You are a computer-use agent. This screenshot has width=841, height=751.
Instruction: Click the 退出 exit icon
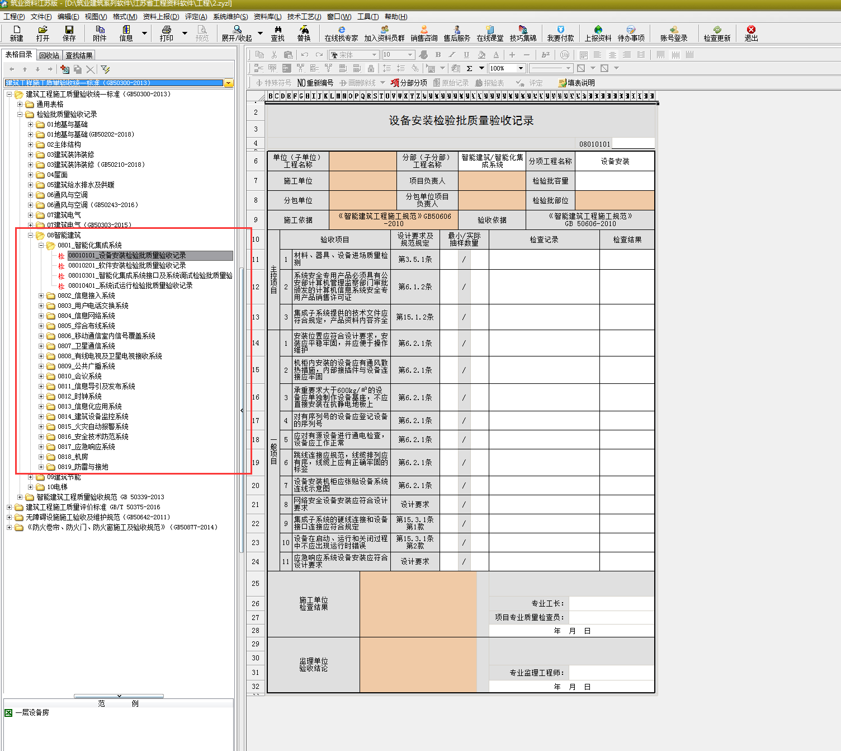(x=752, y=33)
